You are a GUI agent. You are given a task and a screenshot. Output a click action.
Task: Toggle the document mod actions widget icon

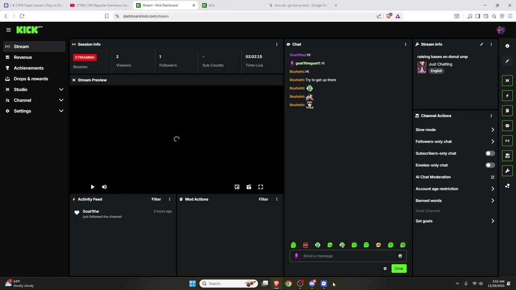click(507, 111)
